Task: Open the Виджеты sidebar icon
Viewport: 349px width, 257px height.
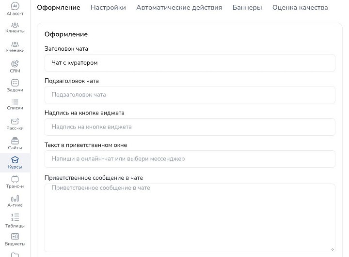Action: click(15, 237)
